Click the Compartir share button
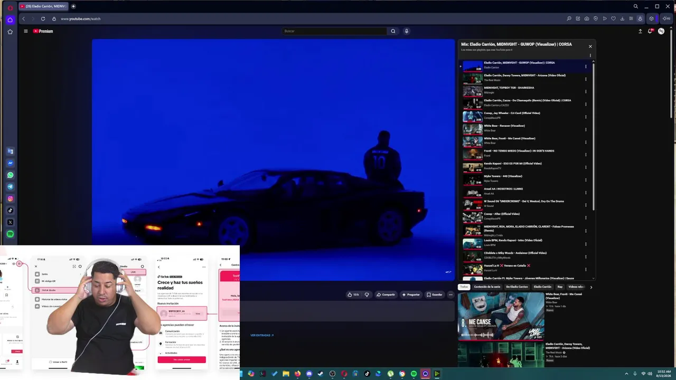The height and width of the screenshot is (380, 676). (x=386, y=294)
